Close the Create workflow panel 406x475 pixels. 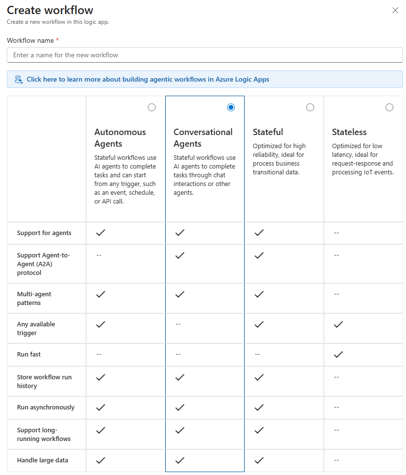pyautogui.click(x=395, y=10)
